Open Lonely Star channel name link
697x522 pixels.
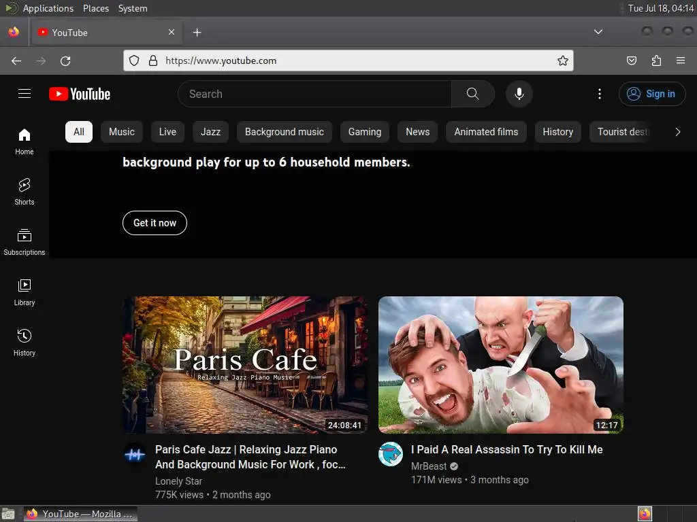(179, 481)
